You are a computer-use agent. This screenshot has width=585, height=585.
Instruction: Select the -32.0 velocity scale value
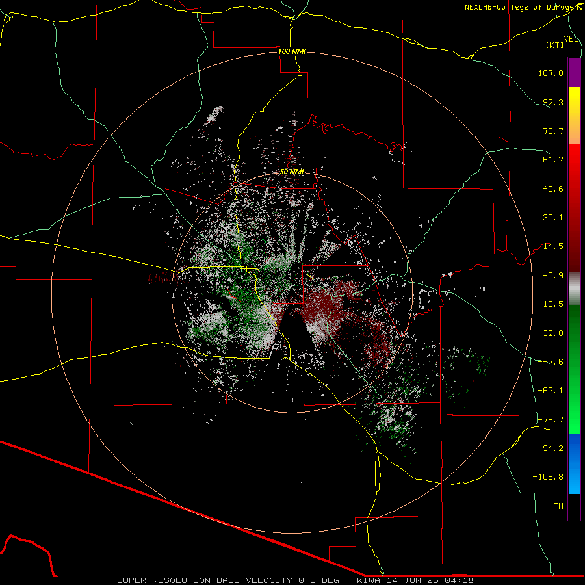click(x=551, y=333)
